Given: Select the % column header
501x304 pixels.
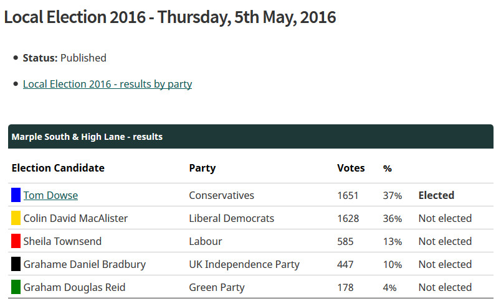Looking at the screenshot, I should pos(387,168).
